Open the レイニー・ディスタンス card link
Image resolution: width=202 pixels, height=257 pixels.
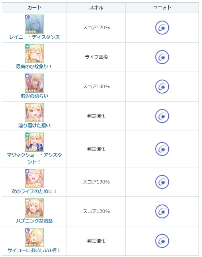[x=34, y=37]
